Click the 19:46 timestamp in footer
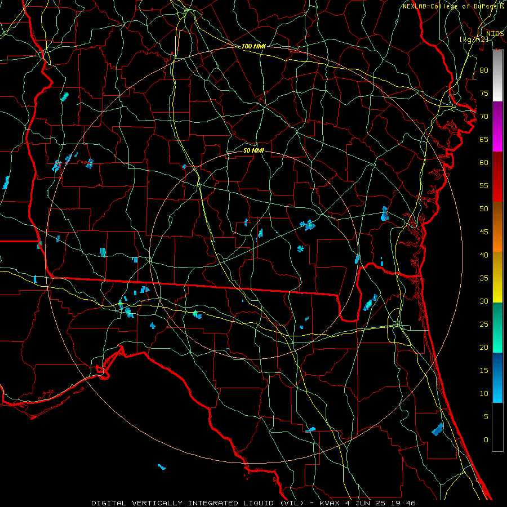507x507 pixels. (x=404, y=503)
